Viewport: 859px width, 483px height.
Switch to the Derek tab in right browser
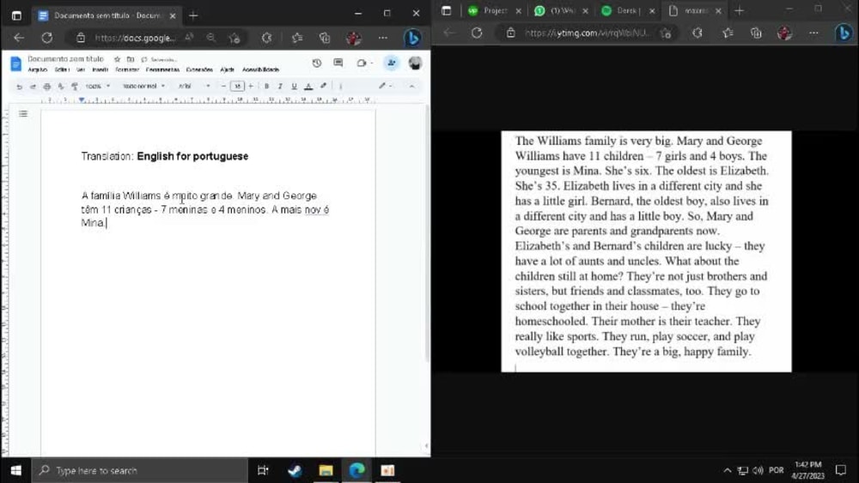pyautogui.click(x=629, y=11)
